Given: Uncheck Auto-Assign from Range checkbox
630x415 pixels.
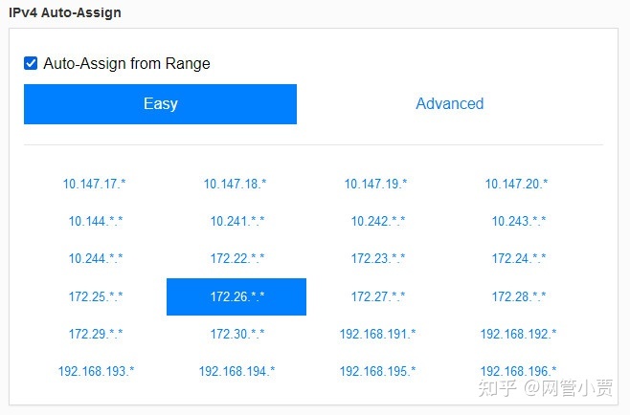Looking at the screenshot, I should pyautogui.click(x=31, y=63).
